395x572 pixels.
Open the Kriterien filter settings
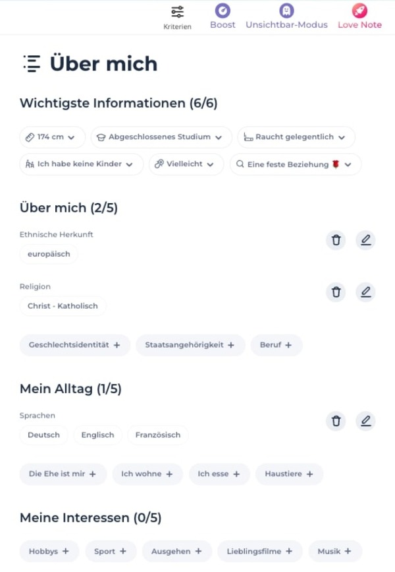[x=177, y=17]
